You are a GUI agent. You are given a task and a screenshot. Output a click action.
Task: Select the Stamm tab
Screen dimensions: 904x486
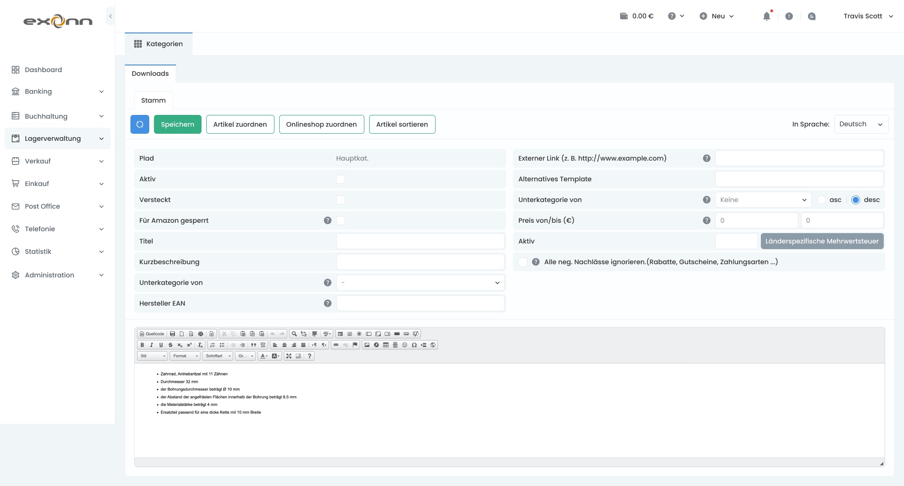[x=153, y=100]
